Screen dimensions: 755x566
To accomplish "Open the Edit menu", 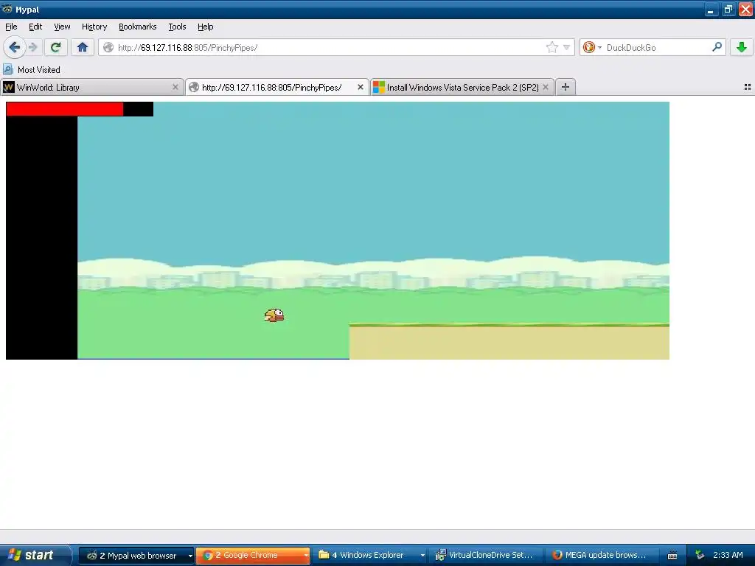I will (x=35, y=27).
